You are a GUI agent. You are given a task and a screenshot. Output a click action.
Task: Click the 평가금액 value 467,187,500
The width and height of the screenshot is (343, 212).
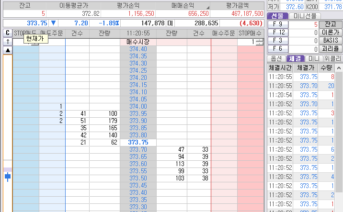[x=247, y=14]
